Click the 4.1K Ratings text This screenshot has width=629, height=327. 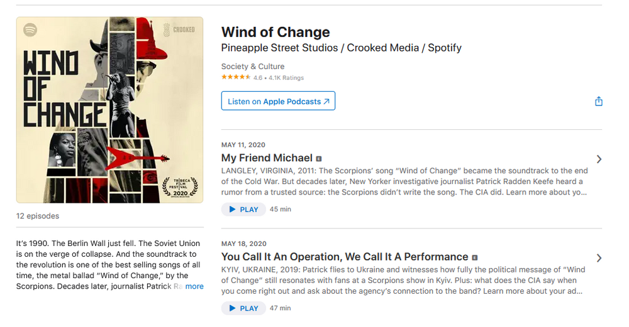286,78
